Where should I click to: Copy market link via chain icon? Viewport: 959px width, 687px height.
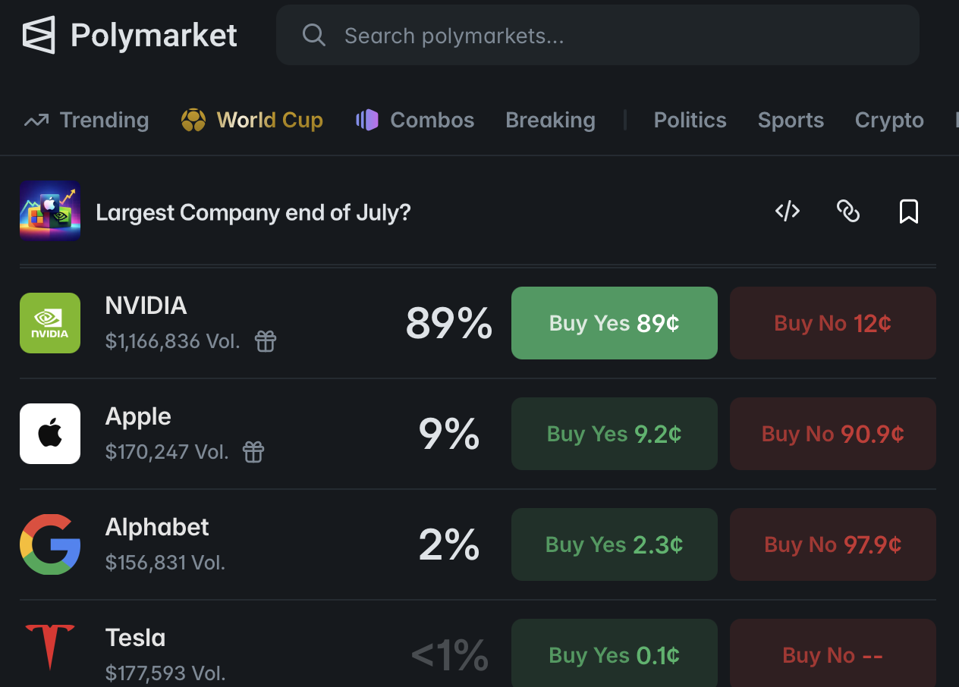tap(848, 212)
